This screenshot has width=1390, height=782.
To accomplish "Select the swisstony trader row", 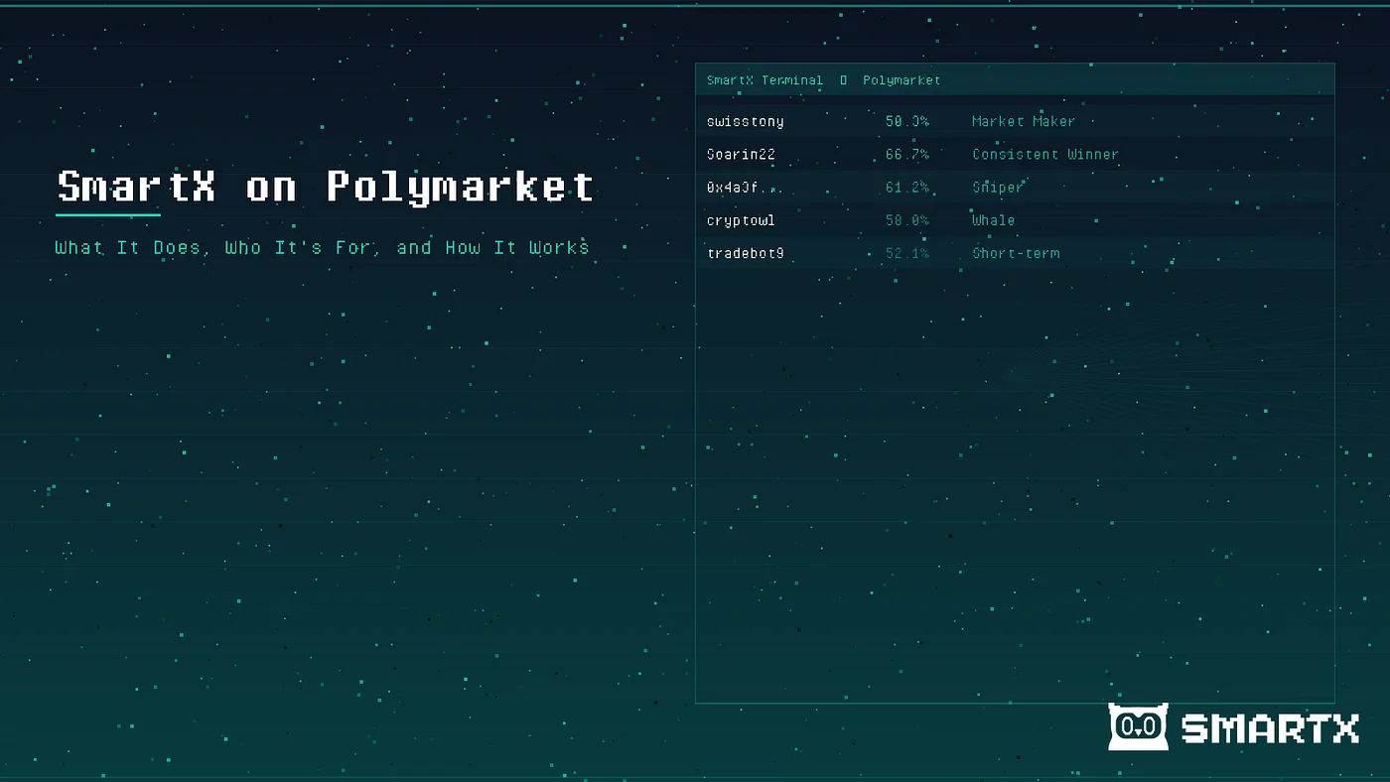I will click(x=1015, y=121).
